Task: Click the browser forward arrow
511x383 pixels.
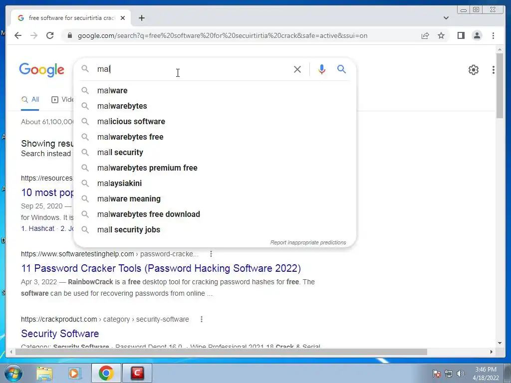Action: click(34, 35)
